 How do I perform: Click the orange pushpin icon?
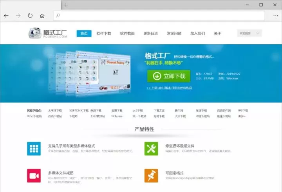(151, 176)
